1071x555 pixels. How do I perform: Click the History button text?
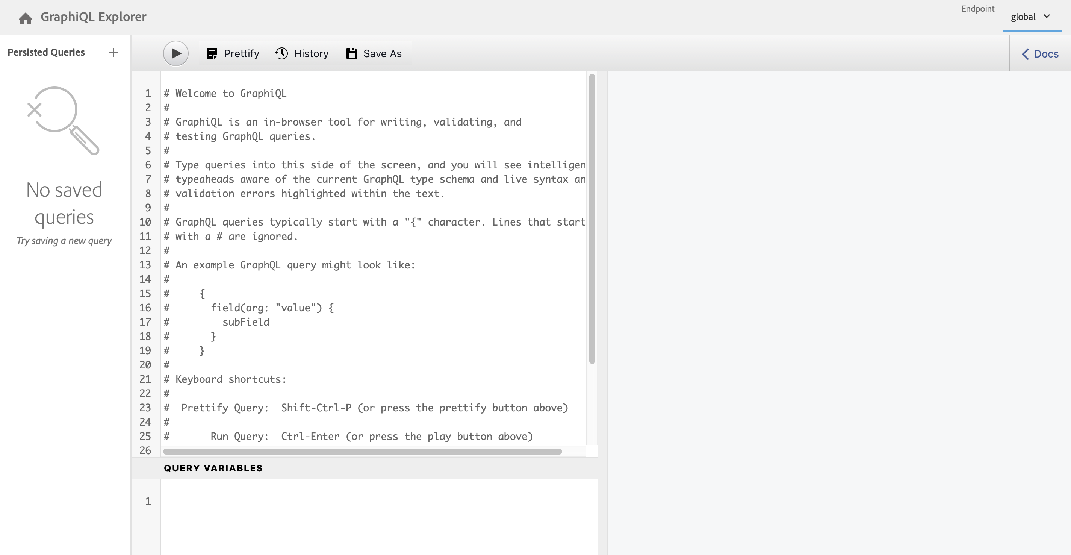(311, 53)
